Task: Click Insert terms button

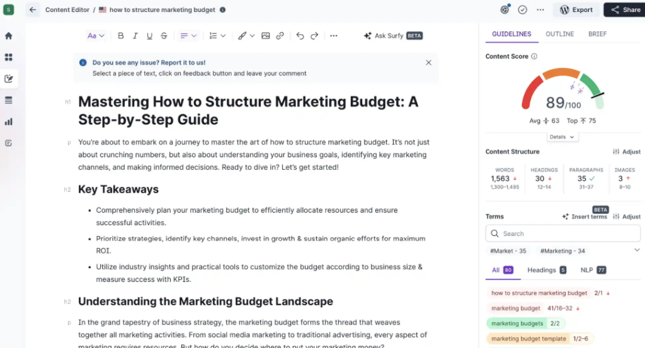Action: pos(584,216)
